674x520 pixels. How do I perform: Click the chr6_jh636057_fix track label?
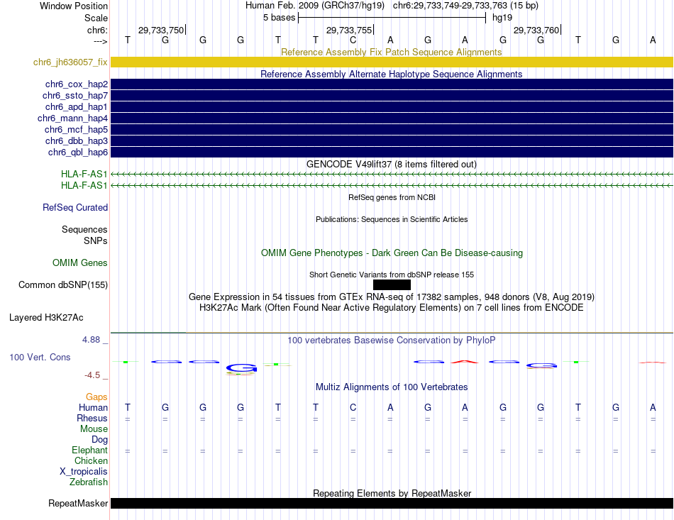pos(70,62)
